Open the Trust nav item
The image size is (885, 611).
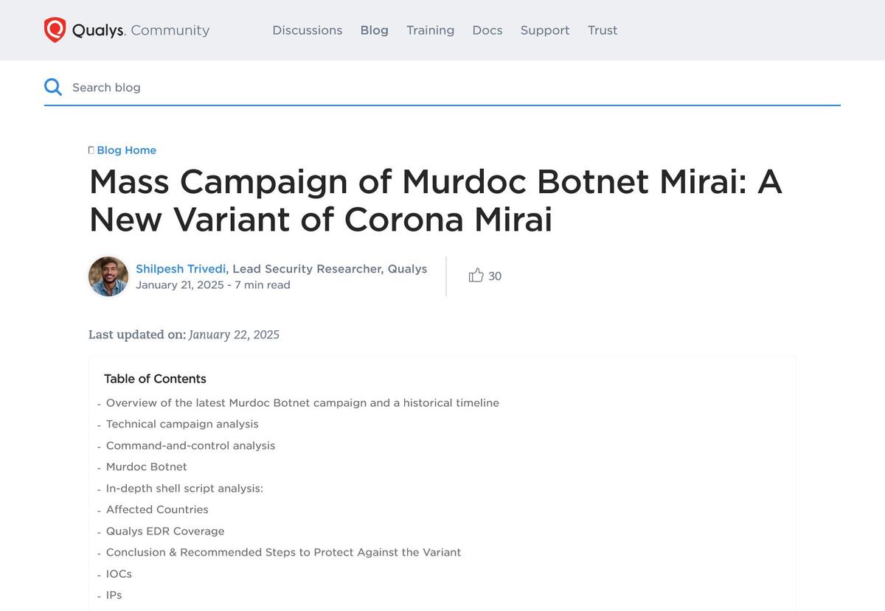click(603, 30)
